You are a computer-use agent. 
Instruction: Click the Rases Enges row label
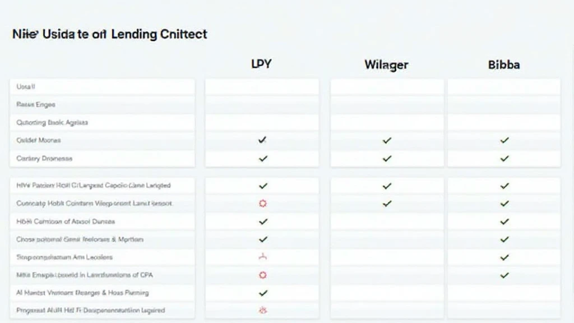36,105
